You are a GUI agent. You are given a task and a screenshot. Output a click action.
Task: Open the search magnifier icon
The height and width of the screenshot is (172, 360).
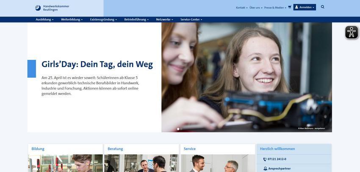pos(323,7)
